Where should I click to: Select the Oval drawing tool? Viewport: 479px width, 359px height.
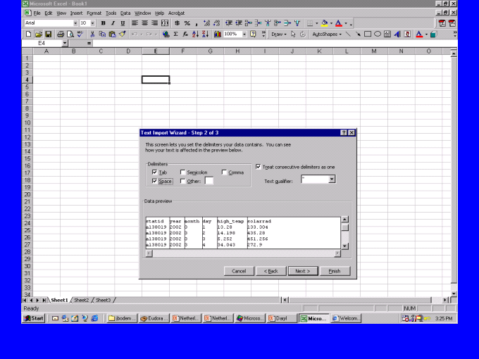point(378,34)
